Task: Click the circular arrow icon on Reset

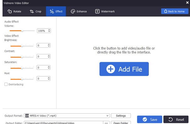Action: (x=170, y=119)
